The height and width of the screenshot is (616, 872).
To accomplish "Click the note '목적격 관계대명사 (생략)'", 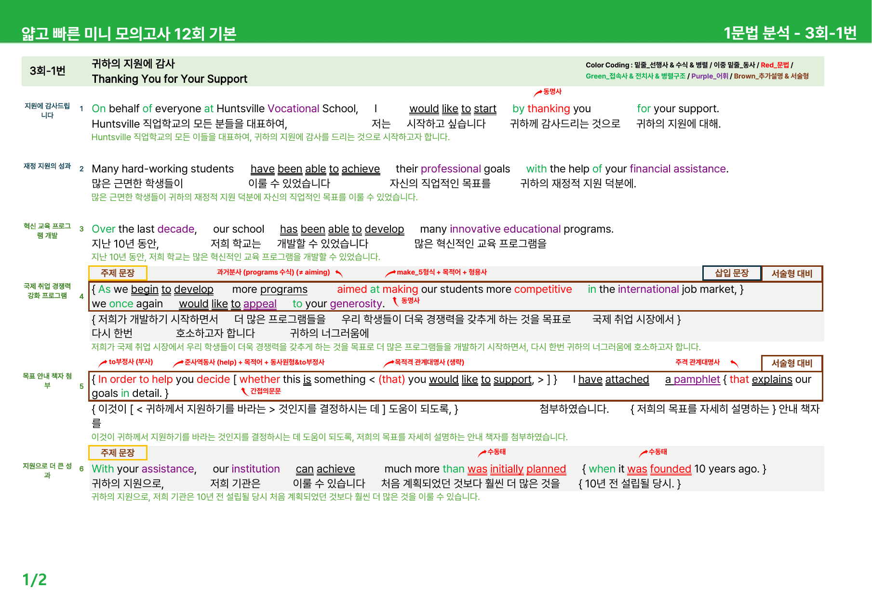I will [x=429, y=362].
